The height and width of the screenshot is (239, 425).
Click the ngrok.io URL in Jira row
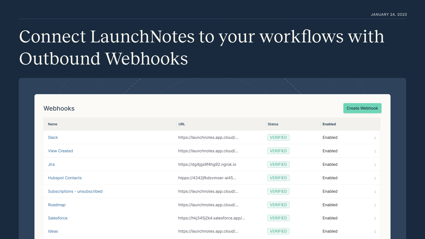coord(207,164)
